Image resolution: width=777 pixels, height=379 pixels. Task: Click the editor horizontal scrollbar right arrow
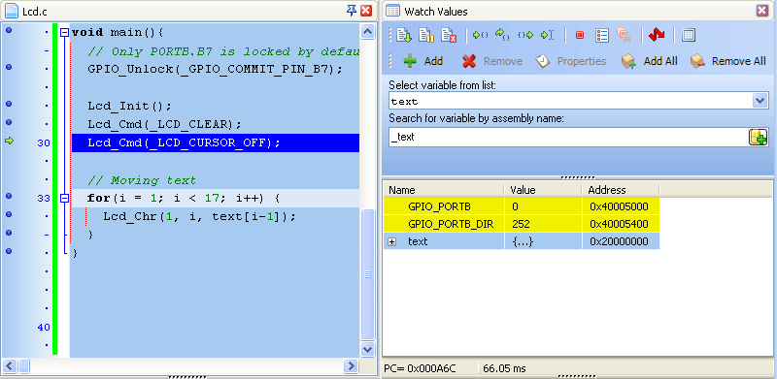coord(351,366)
